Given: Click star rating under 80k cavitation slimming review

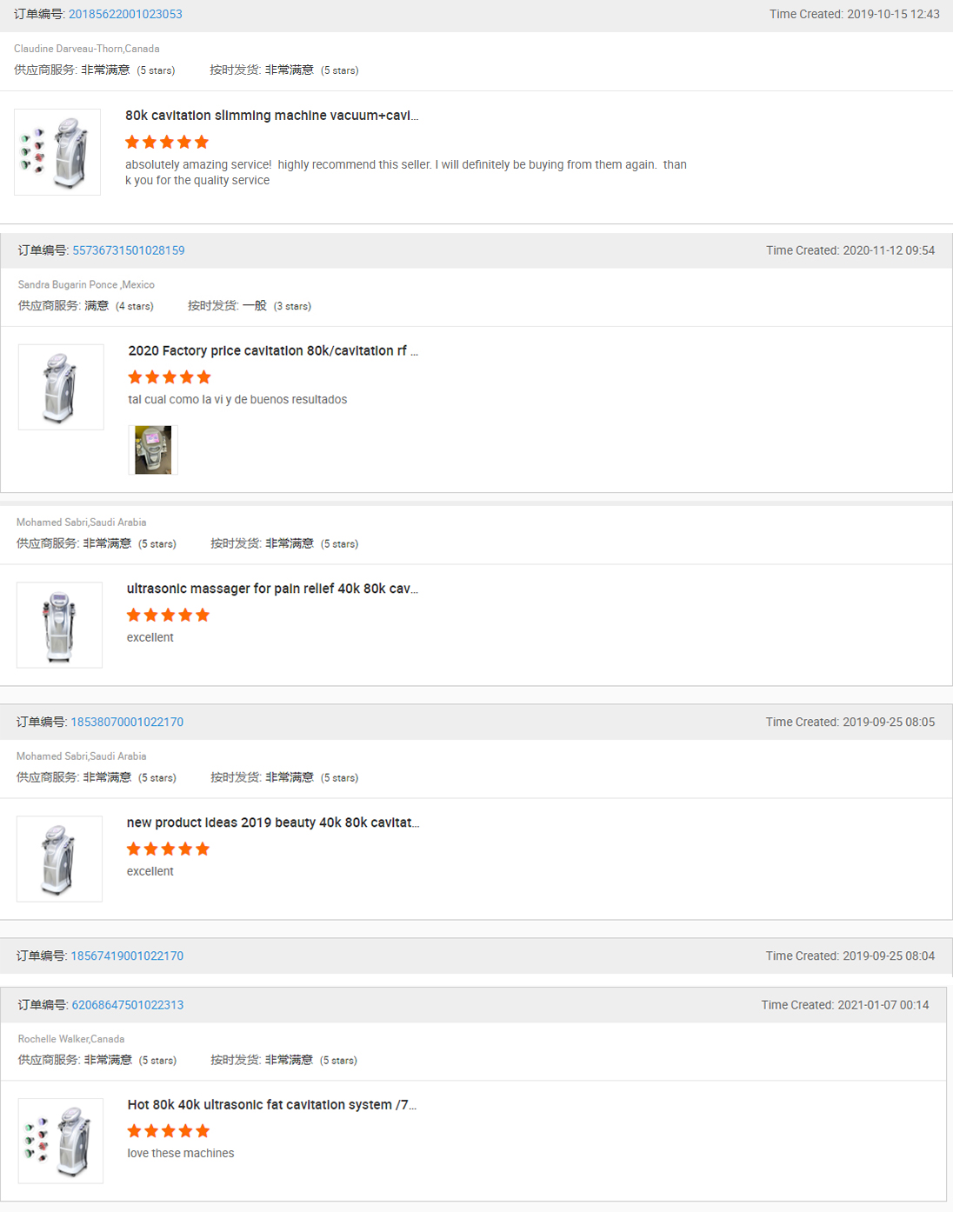Looking at the screenshot, I should coord(167,142).
